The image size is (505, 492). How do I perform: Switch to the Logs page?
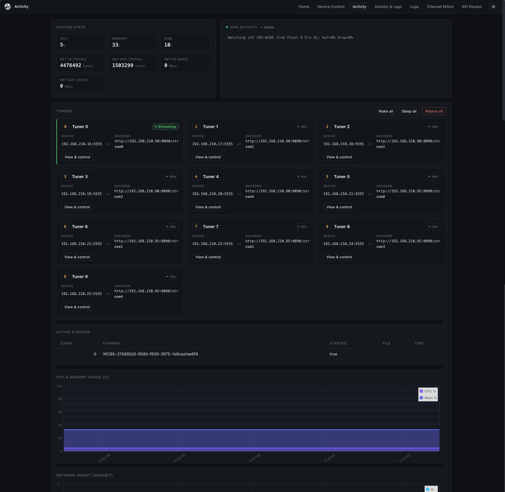tap(414, 7)
